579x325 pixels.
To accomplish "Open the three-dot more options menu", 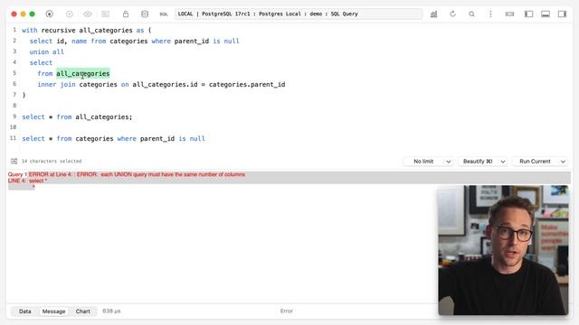I will [490, 14].
